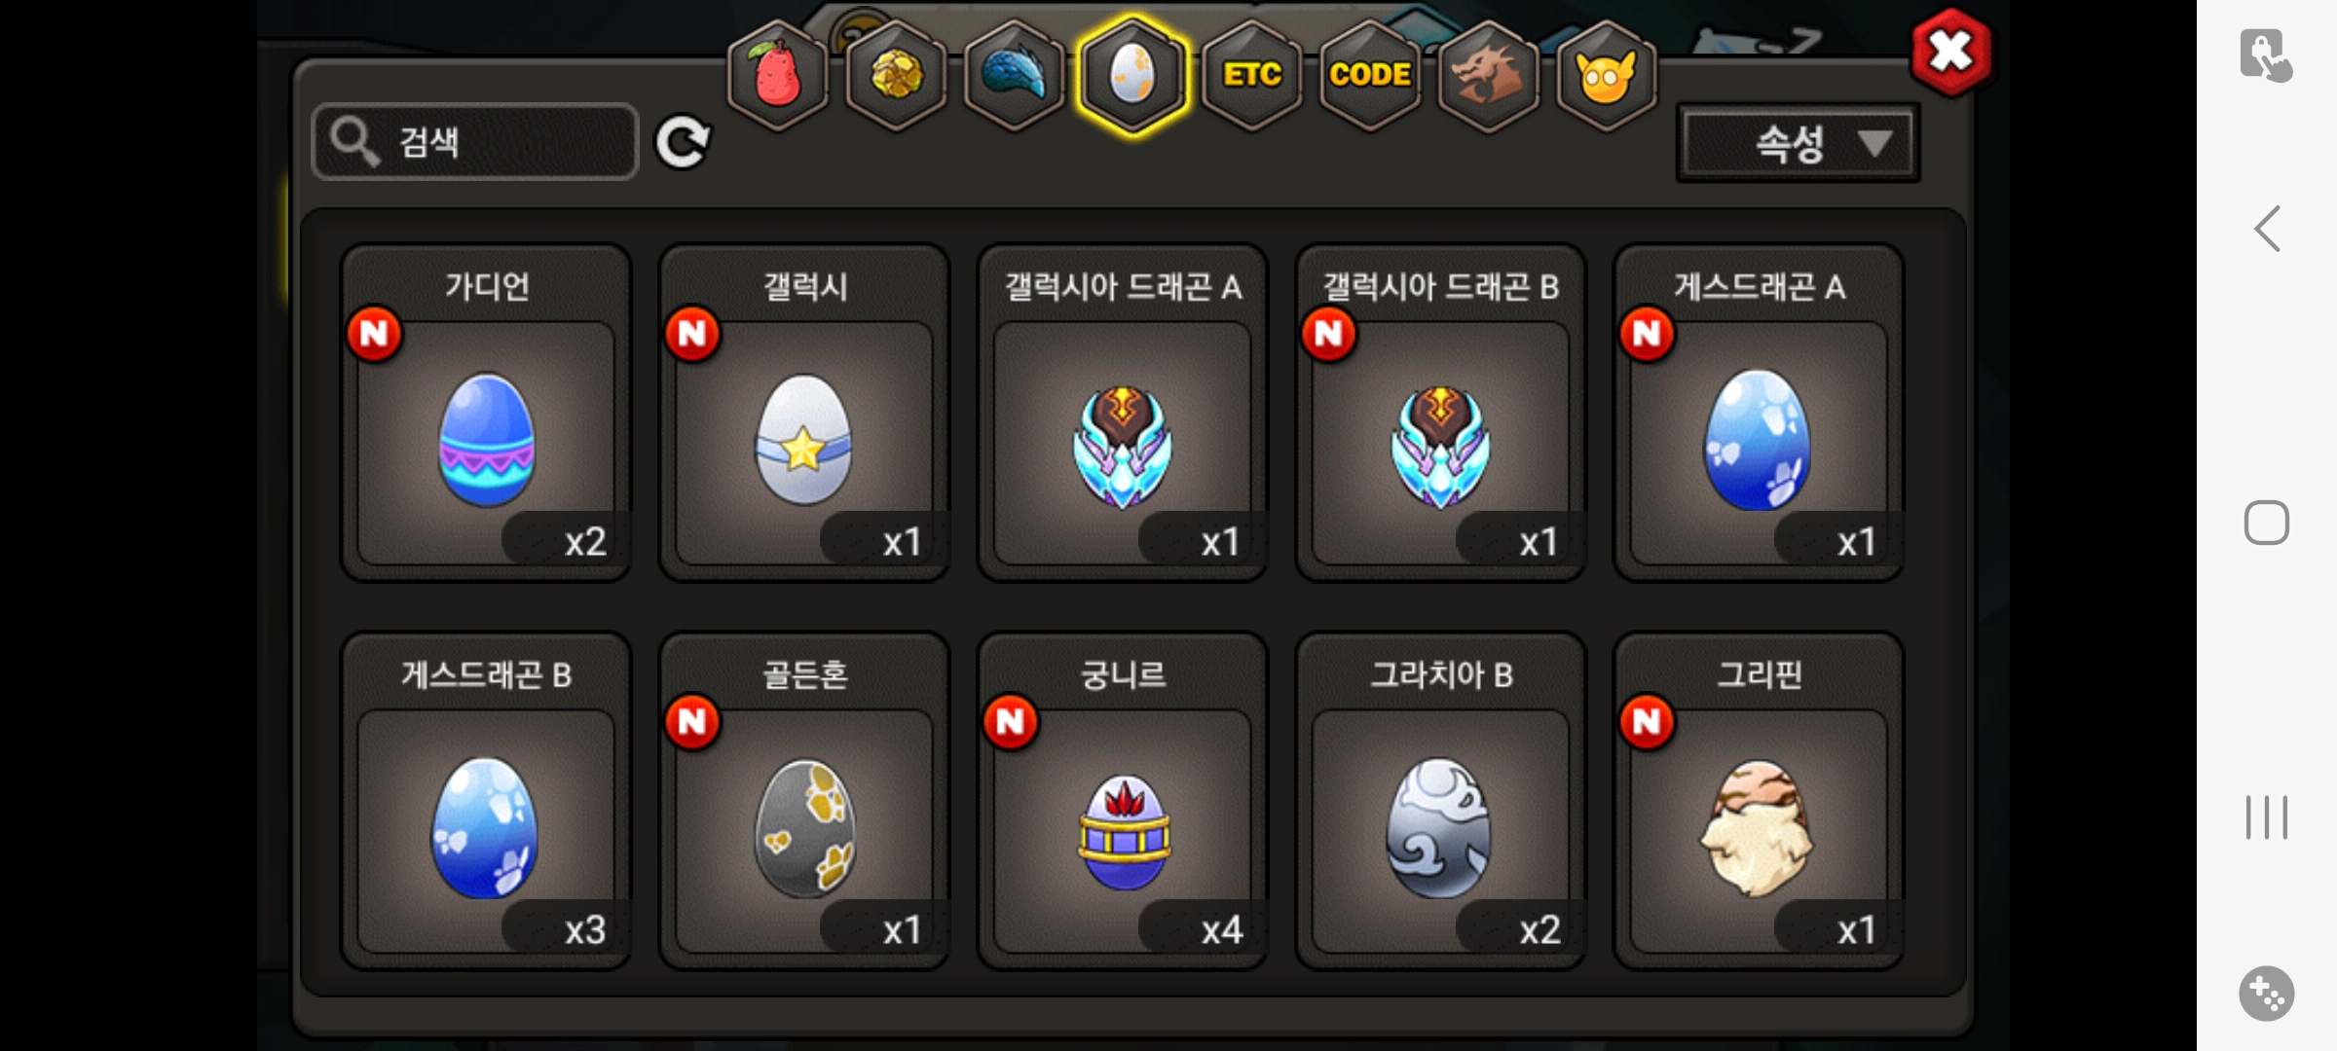Expand the 속성 sort dropdown

(1798, 144)
